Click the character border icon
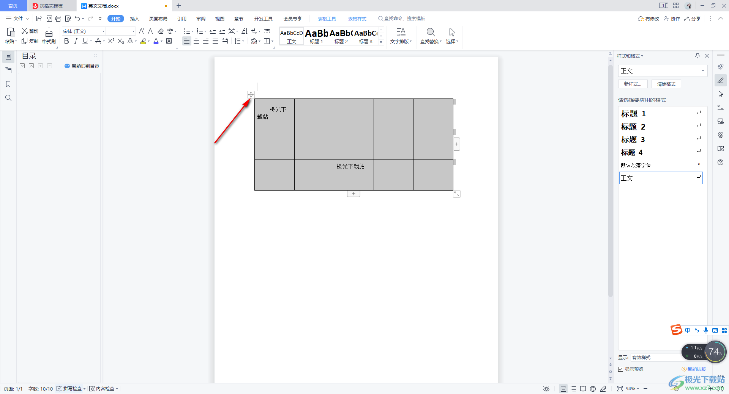The image size is (729, 394). click(169, 41)
